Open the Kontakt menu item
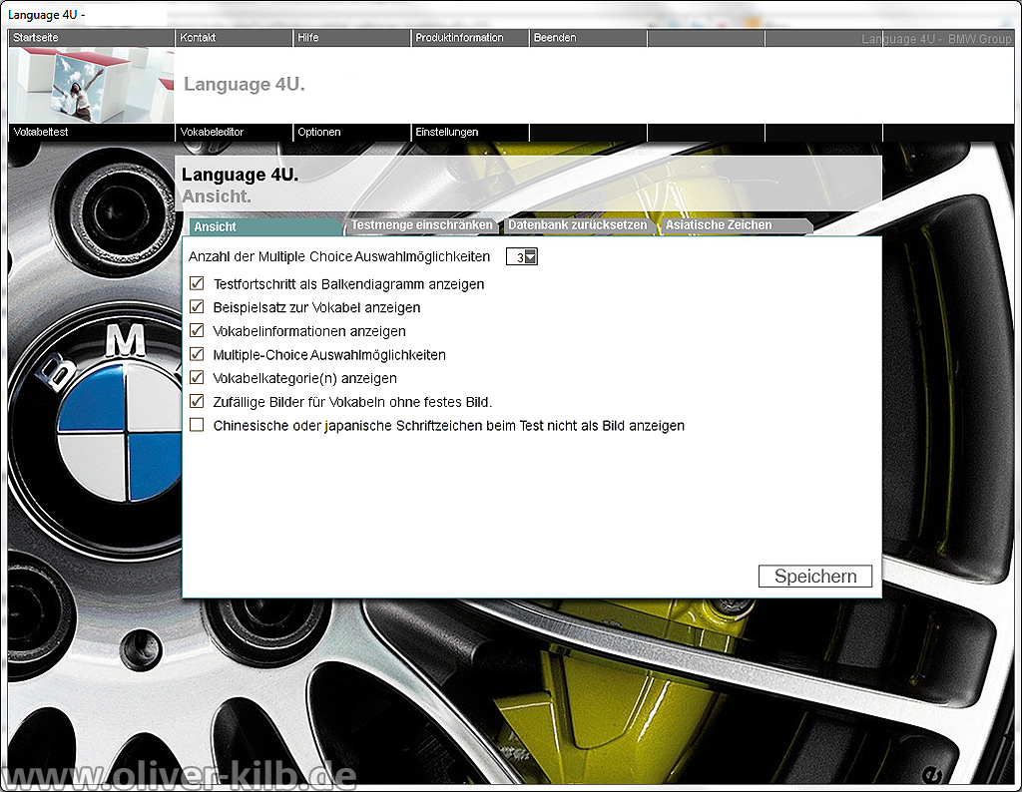Image resolution: width=1022 pixels, height=792 pixels. pos(234,38)
